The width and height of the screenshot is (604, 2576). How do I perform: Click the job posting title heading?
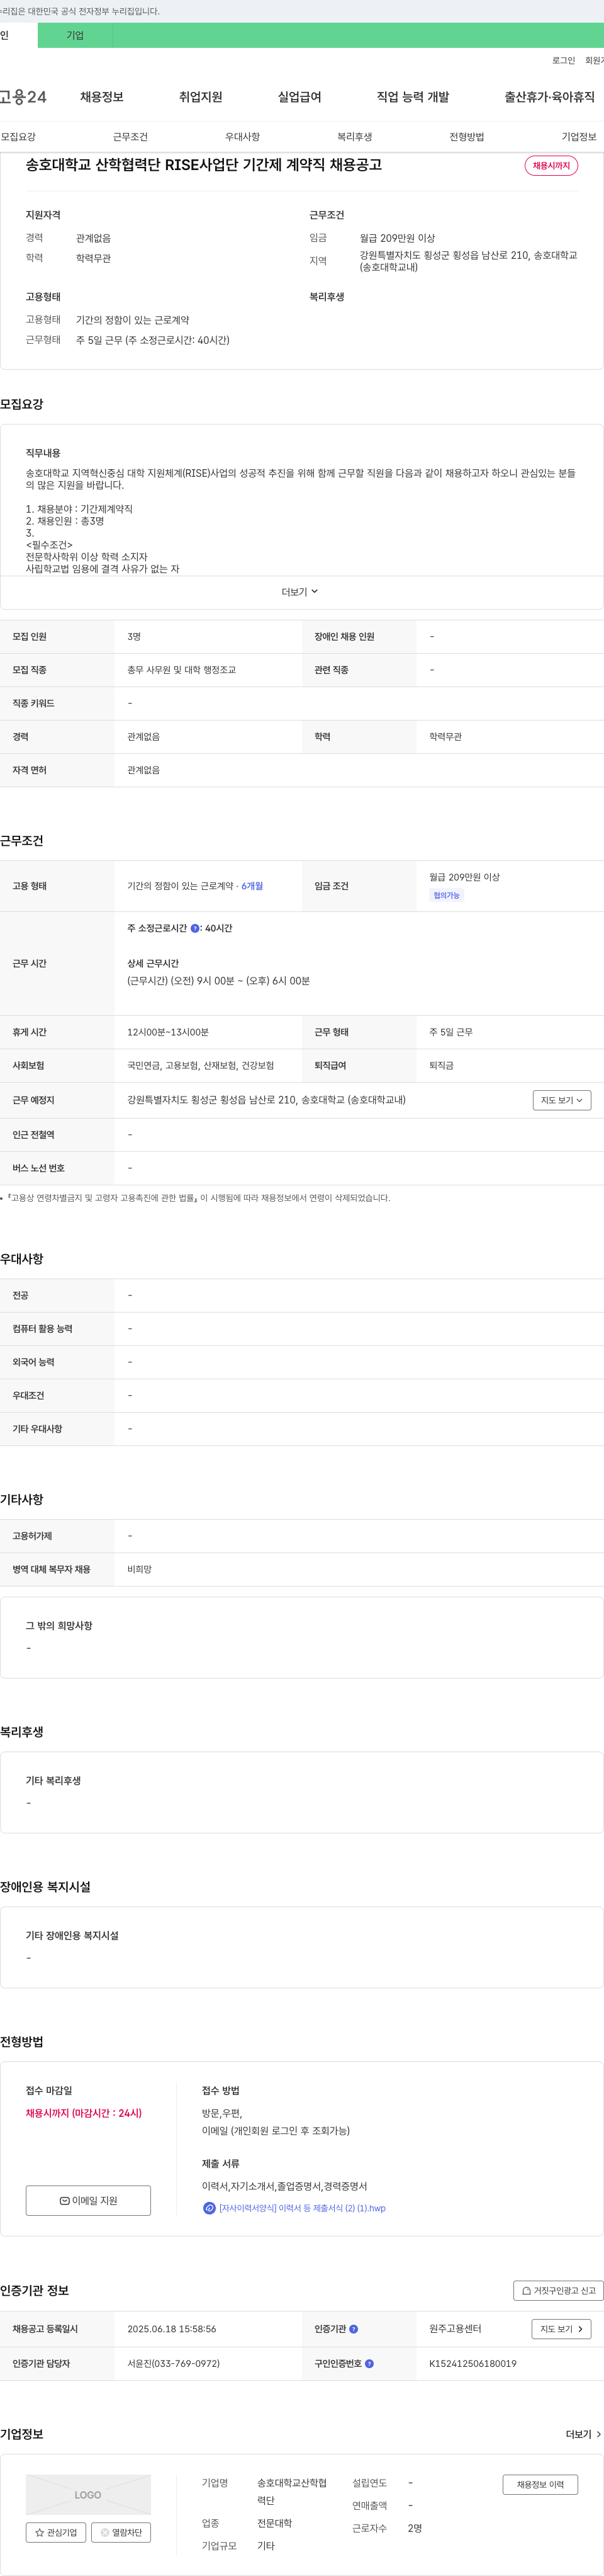[x=204, y=165]
